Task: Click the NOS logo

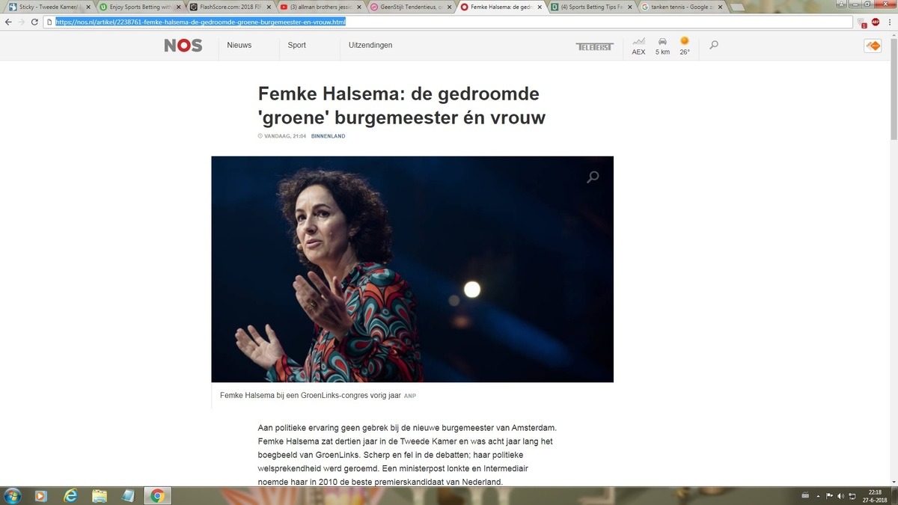Action: pos(183,46)
